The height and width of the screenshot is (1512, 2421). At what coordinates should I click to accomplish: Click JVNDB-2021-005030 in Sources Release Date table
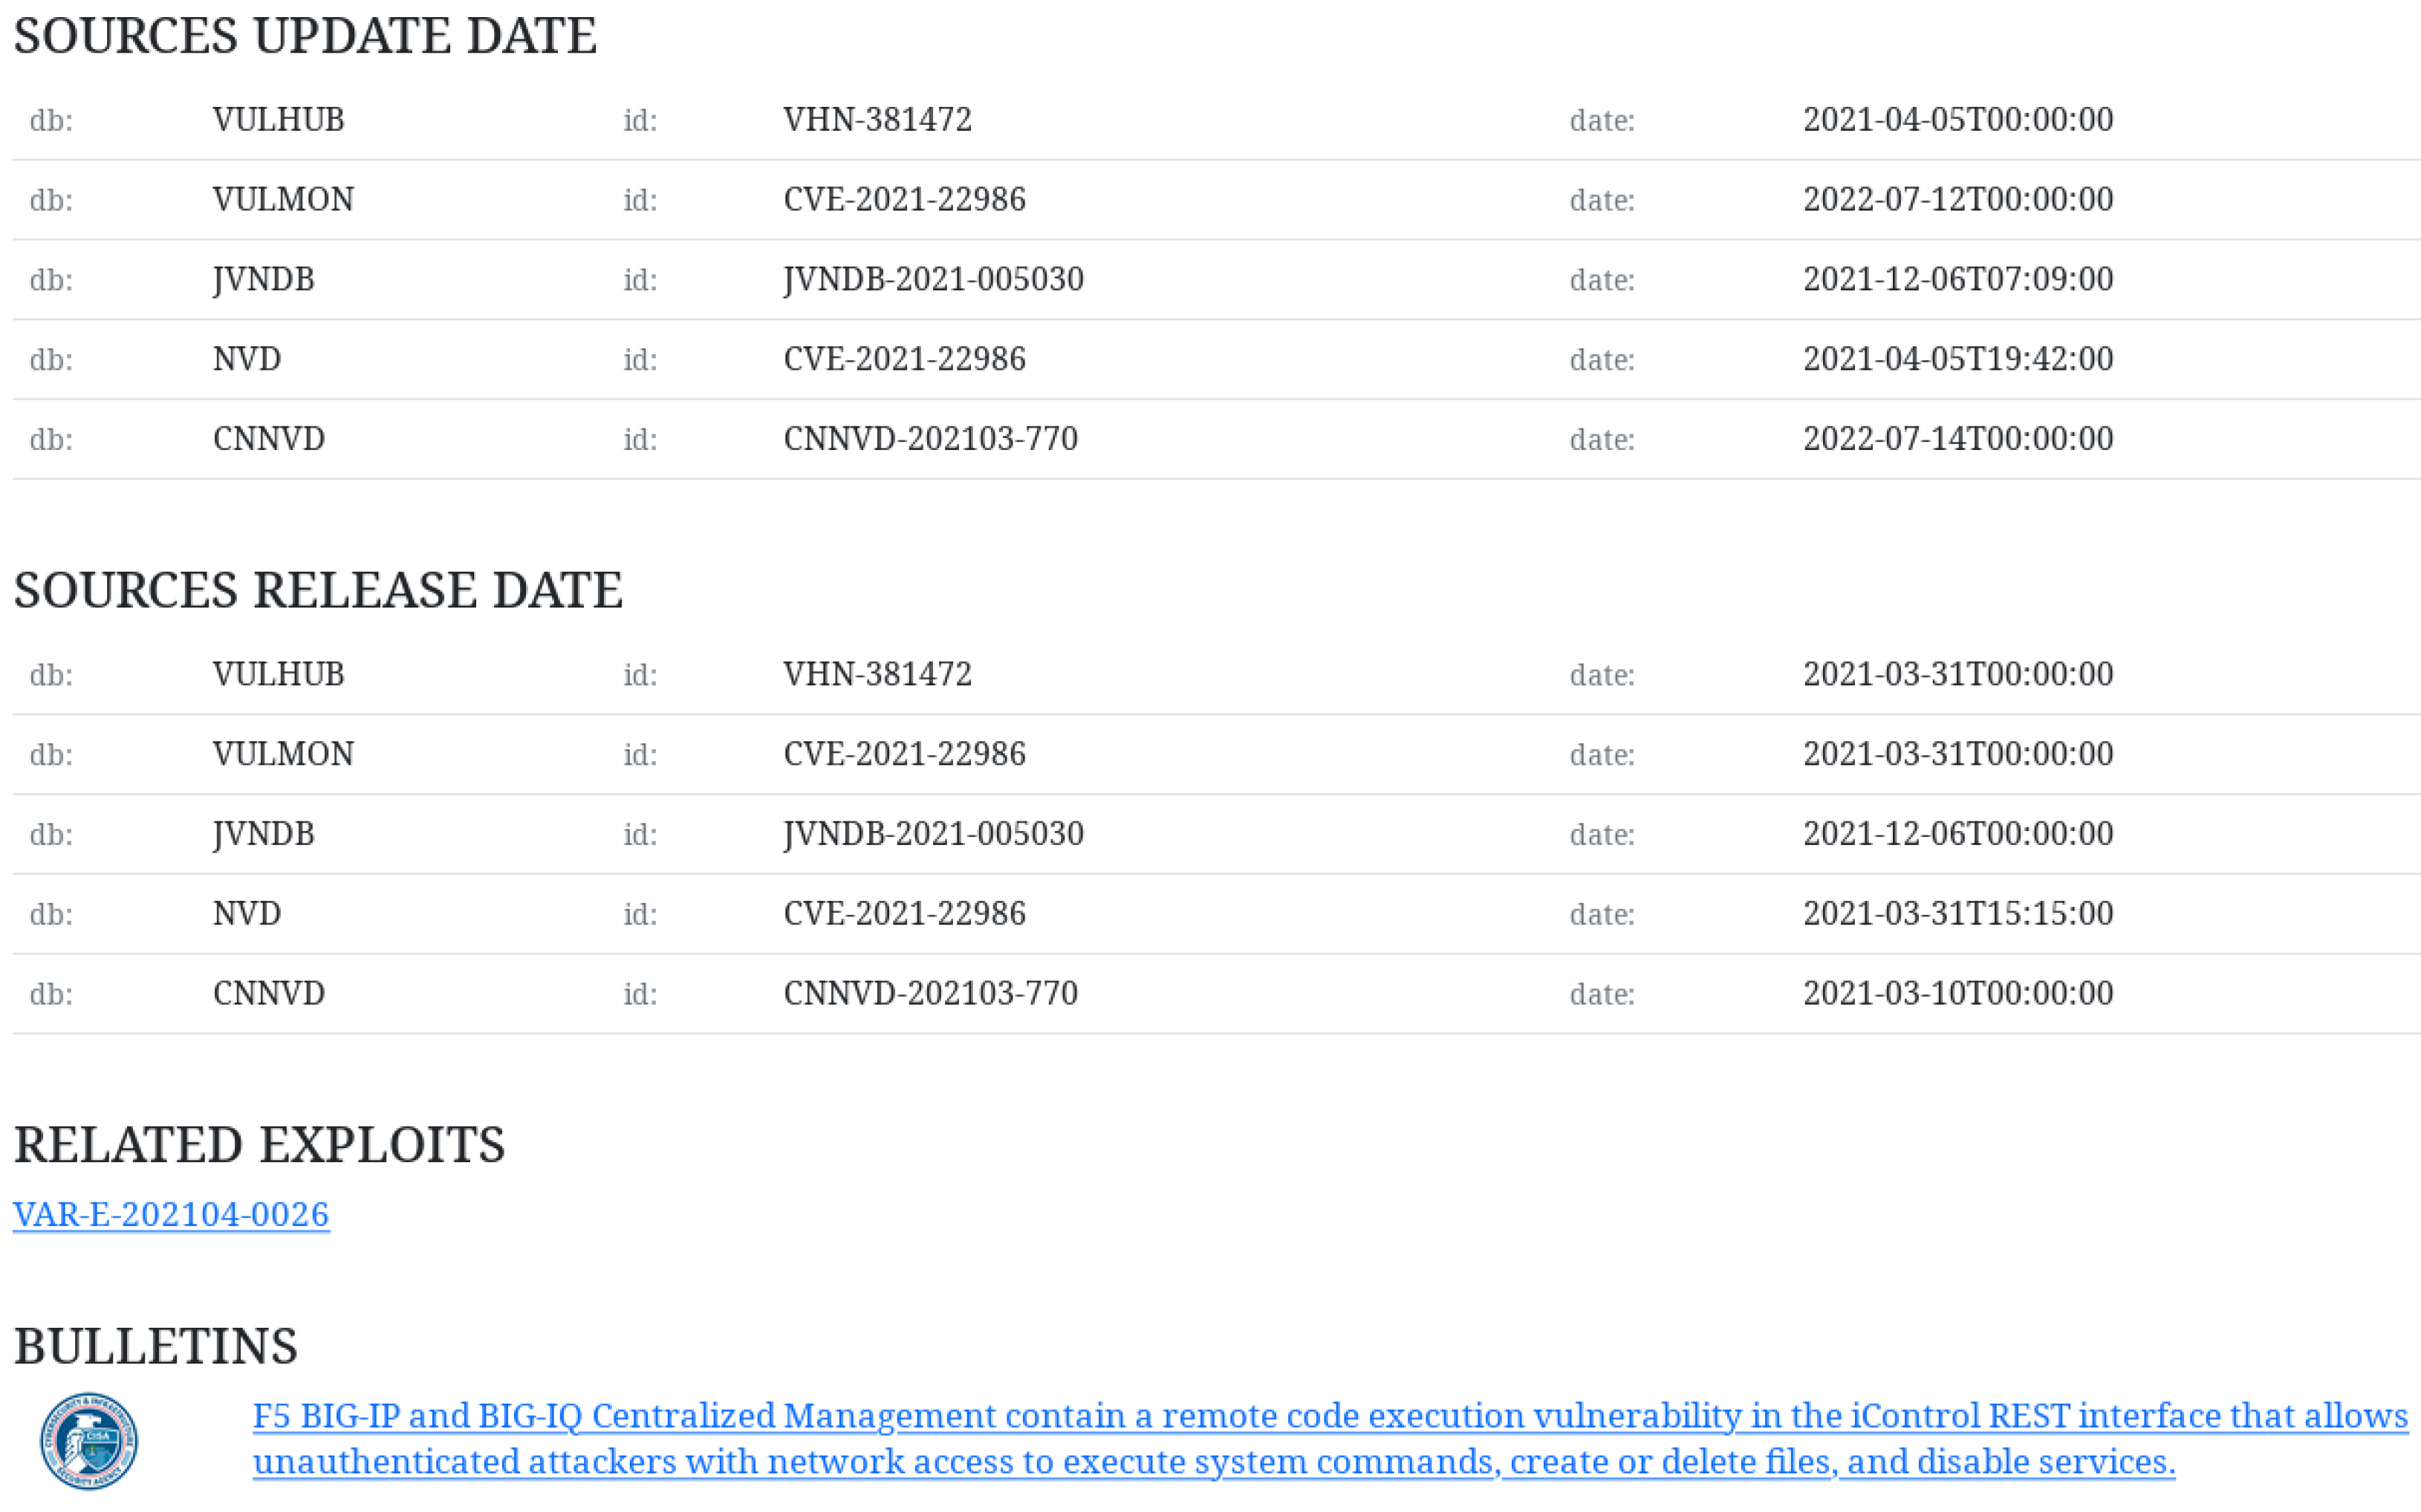(932, 834)
